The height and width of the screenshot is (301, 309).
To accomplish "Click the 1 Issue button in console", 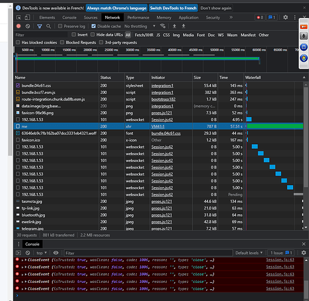I will tap(281, 253).
